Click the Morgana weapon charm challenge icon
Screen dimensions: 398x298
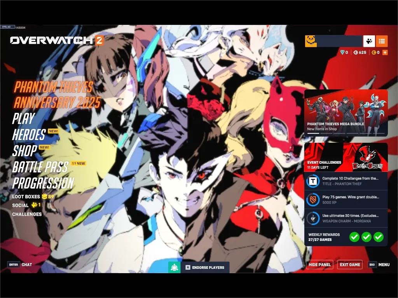(x=313, y=218)
